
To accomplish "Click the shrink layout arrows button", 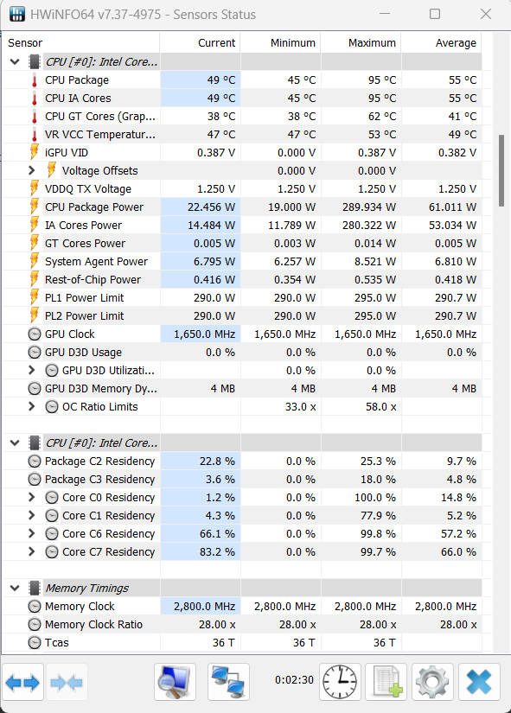I will coord(67,683).
